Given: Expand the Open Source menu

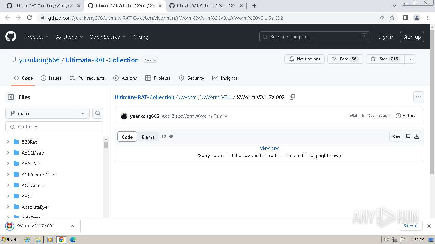Looking at the screenshot, I should click(x=107, y=37).
